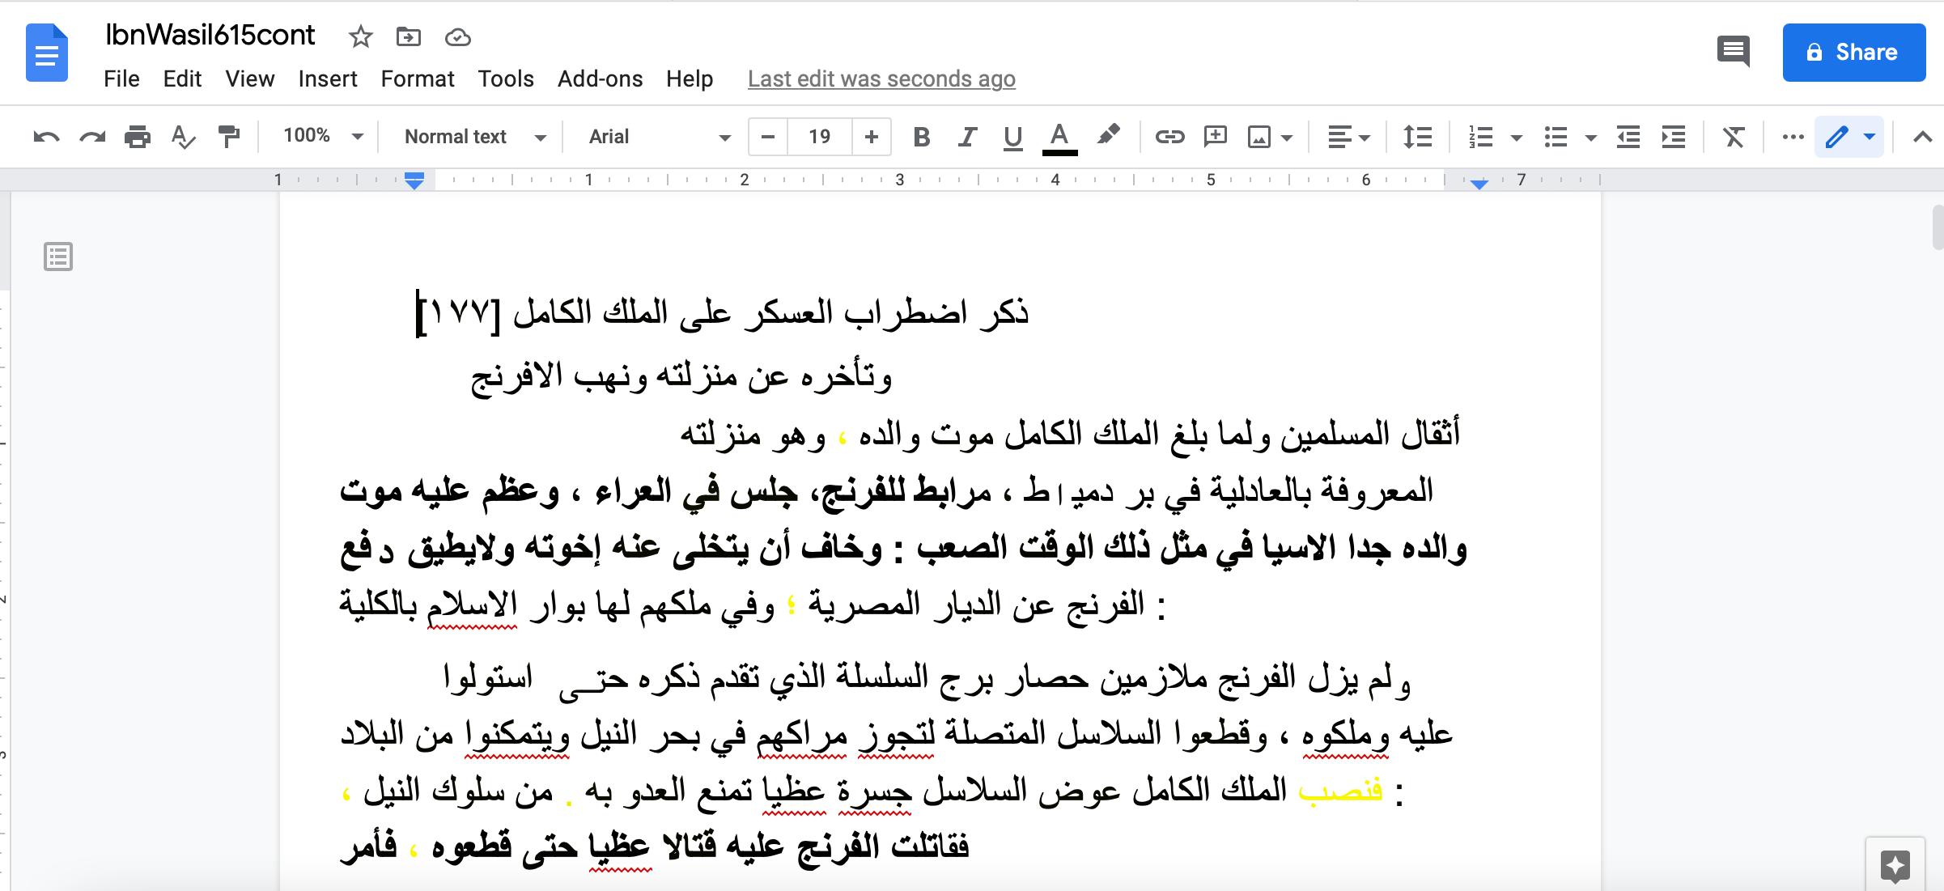Open the 100% zoom dropdown
The image size is (1944, 891).
click(323, 136)
